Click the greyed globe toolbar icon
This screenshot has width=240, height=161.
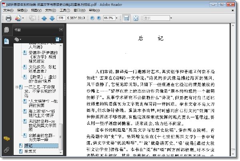coord(32,18)
